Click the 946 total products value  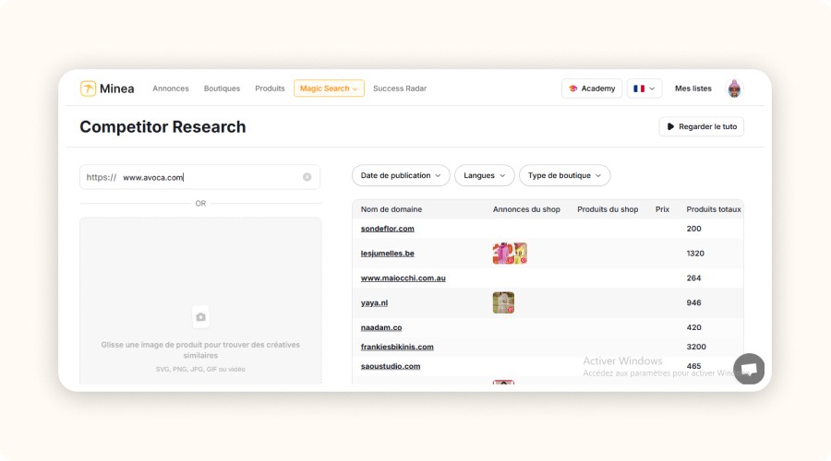tap(693, 302)
